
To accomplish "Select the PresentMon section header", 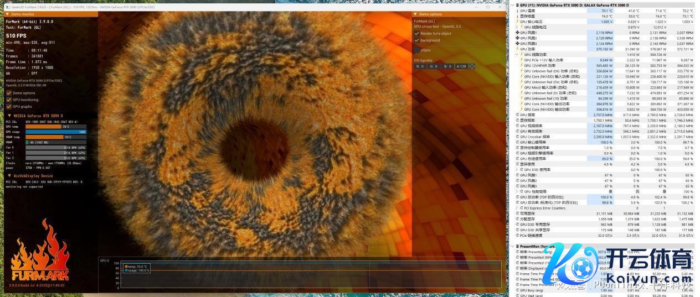I will click(x=540, y=246).
